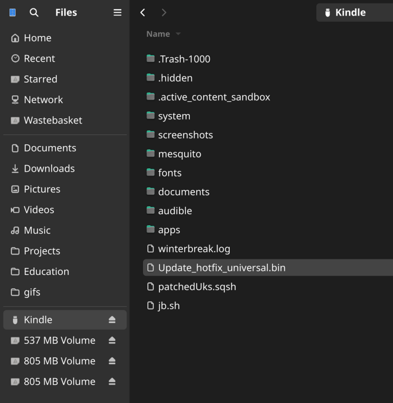Select the patchedUks.sqsh file
This screenshot has height=403, width=393.
[197, 287]
